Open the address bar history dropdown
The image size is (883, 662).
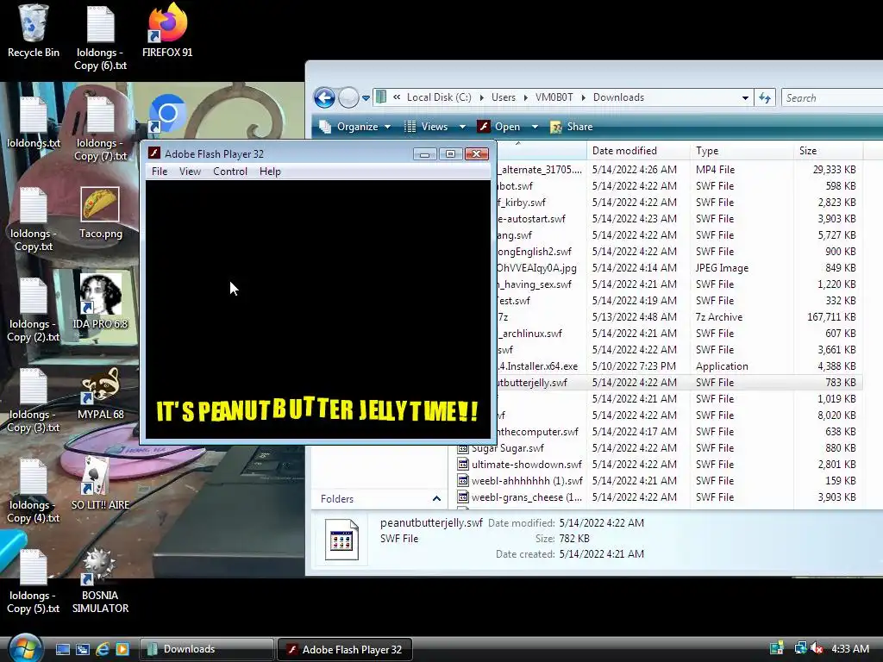(745, 98)
